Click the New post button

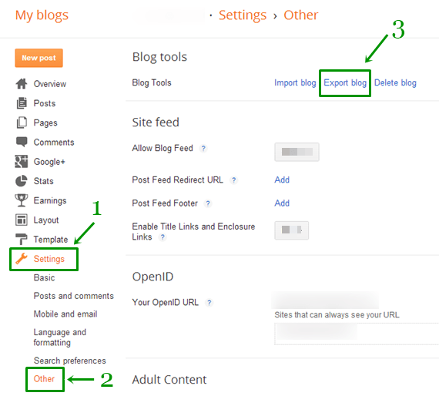tap(39, 58)
